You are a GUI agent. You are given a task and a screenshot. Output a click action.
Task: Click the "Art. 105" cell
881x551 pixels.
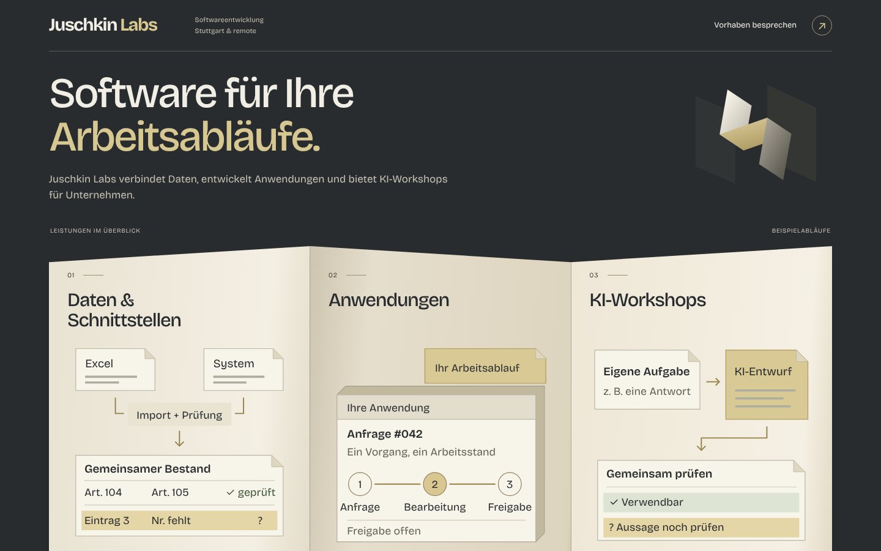pos(170,492)
